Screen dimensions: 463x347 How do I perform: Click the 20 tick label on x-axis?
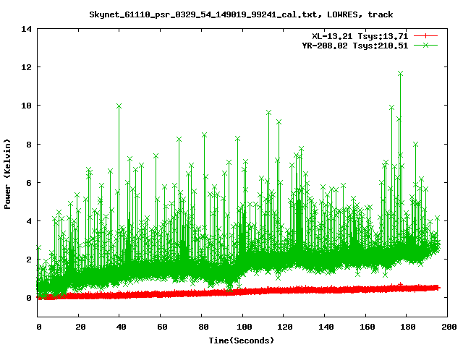(79, 327)
